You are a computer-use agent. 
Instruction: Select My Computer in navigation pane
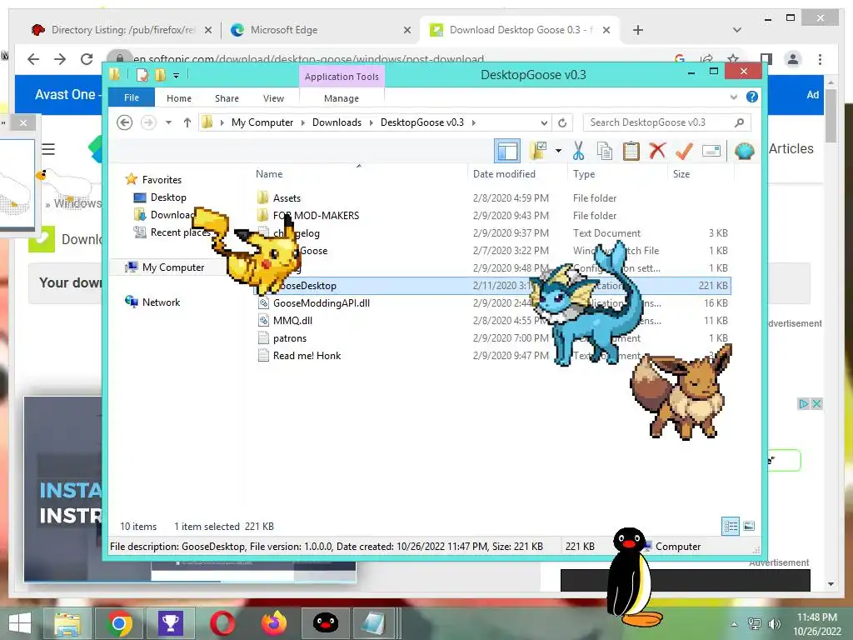(173, 267)
